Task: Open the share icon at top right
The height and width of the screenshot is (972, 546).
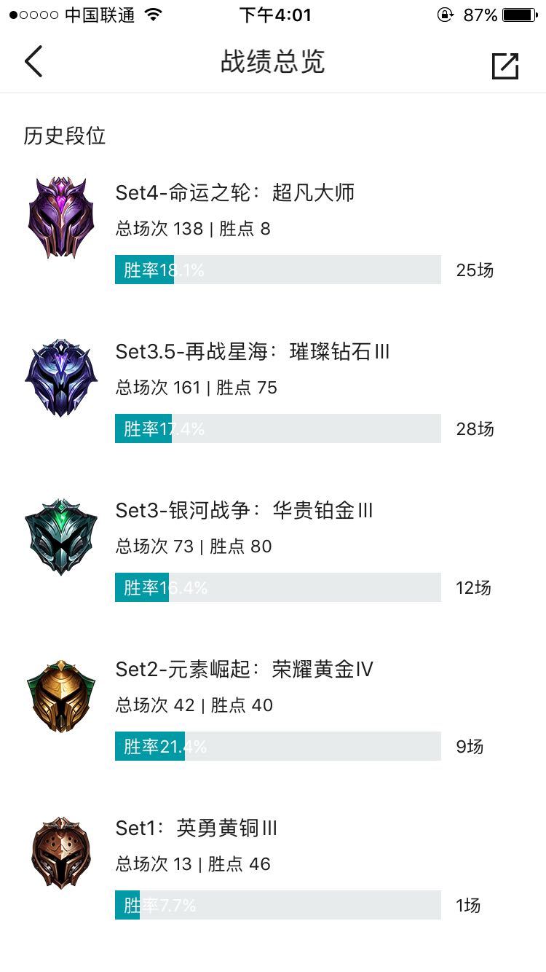Action: click(x=505, y=66)
